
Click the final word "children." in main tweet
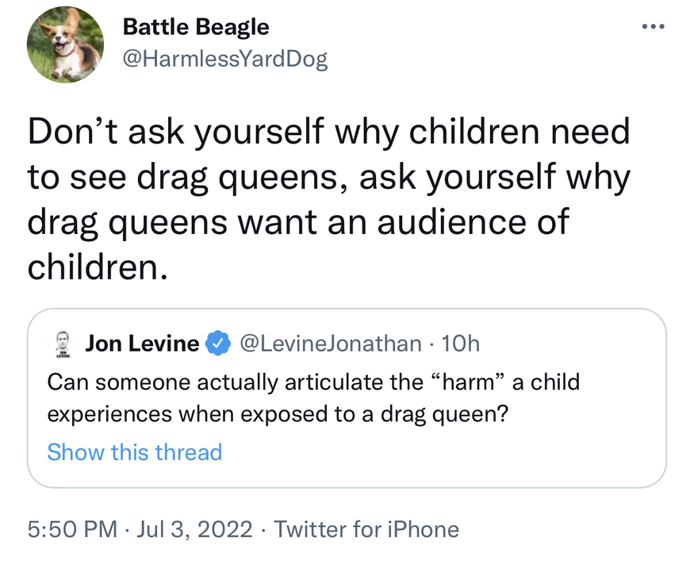(x=98, y=267)
